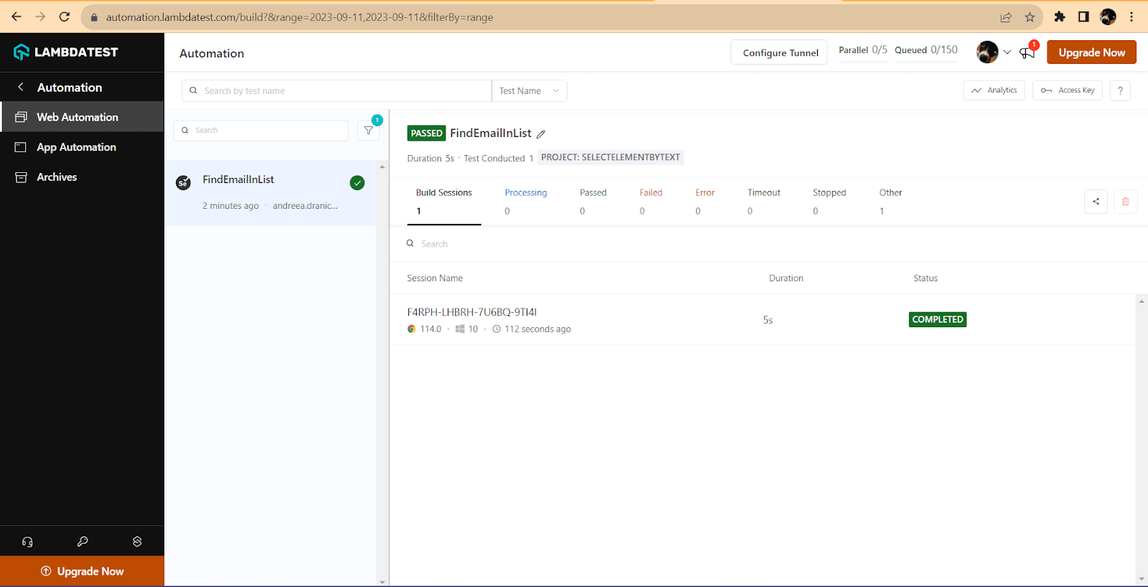The image size is (1148, 587).
Task: Open the Chrome three-dot menu
Action: [1131, 17]
